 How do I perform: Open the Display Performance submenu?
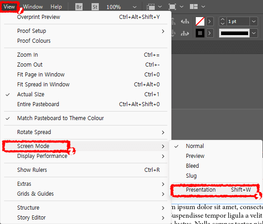[x=86, y=156]
